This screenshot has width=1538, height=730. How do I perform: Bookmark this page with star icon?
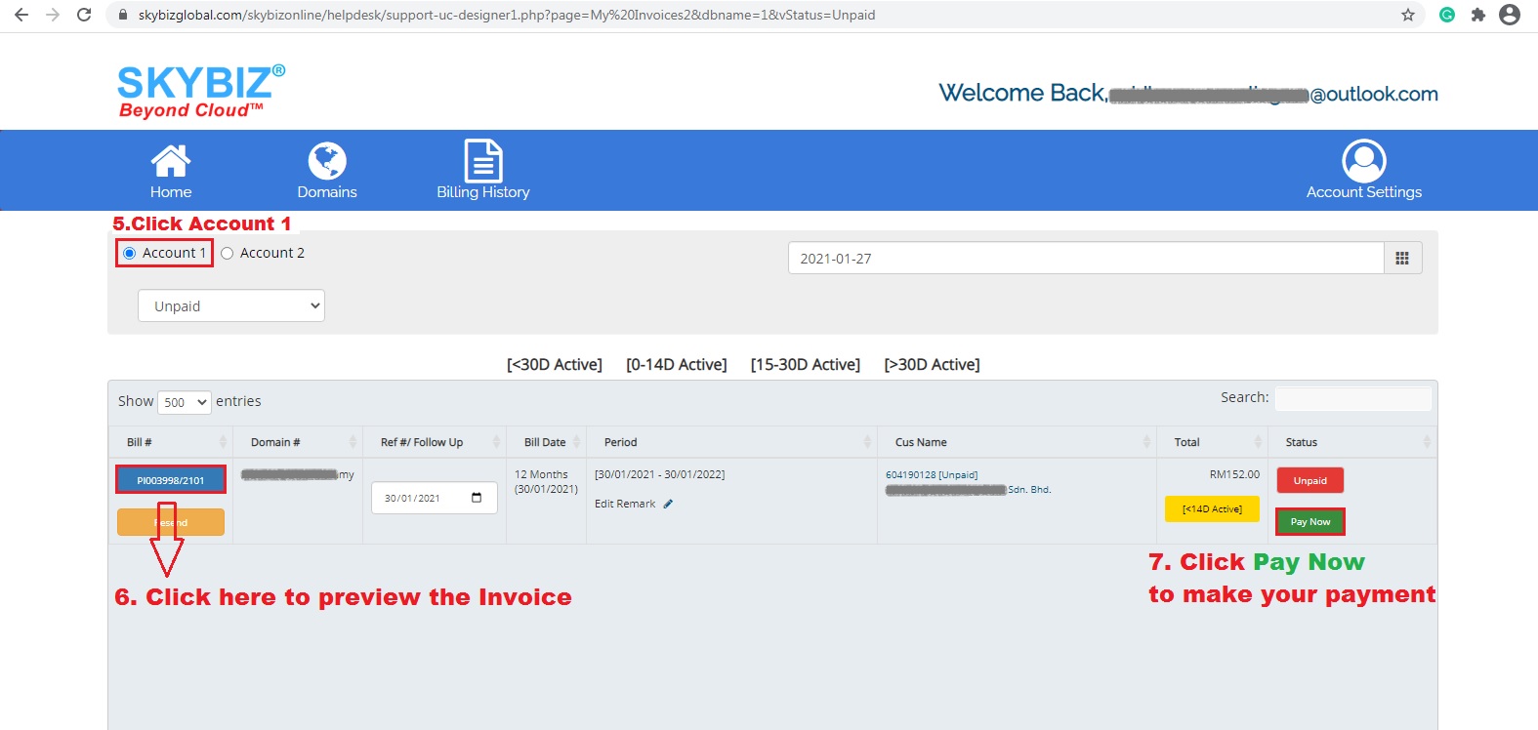pyautogui.click(x=1407, y=15)
